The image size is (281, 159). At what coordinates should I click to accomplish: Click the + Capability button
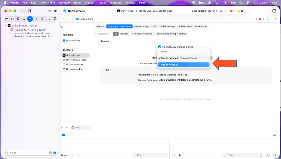click(101, 34)
